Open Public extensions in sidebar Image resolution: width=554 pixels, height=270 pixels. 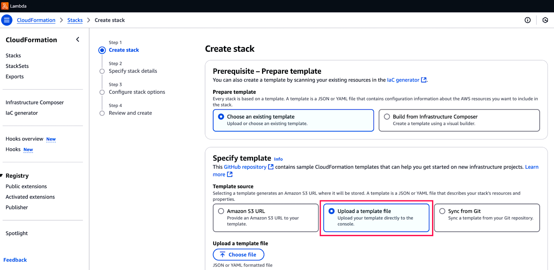[x=26, y=186]
